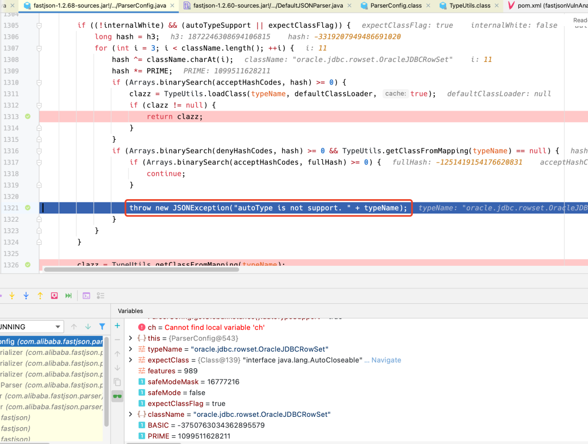Image resolution: width=588 pixels, height=444 pixels.
Task: Add a new watch with plus icon
Action: coord(117,326)
